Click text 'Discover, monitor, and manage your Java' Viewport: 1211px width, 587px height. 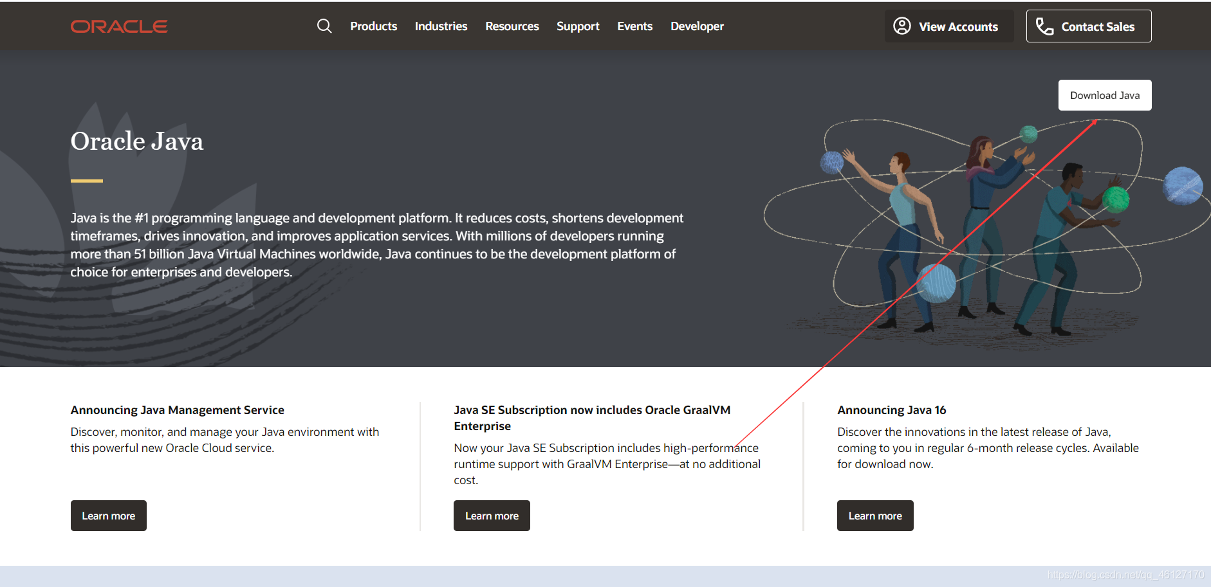(x=225, y=440)
